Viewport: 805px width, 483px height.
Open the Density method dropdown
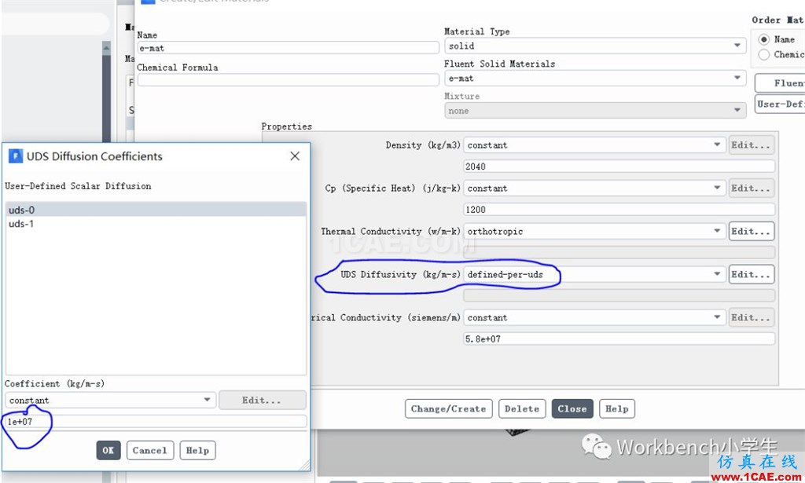point(594,145)
